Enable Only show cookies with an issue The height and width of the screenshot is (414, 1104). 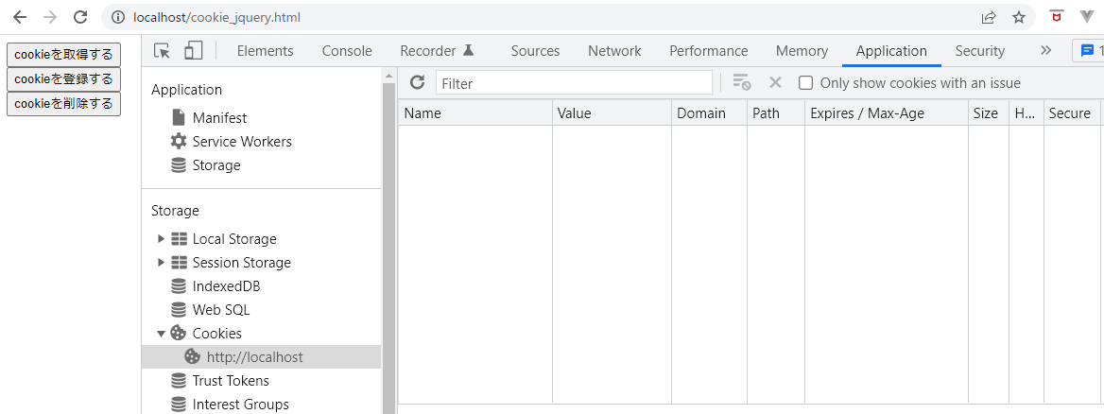(805, 83)
